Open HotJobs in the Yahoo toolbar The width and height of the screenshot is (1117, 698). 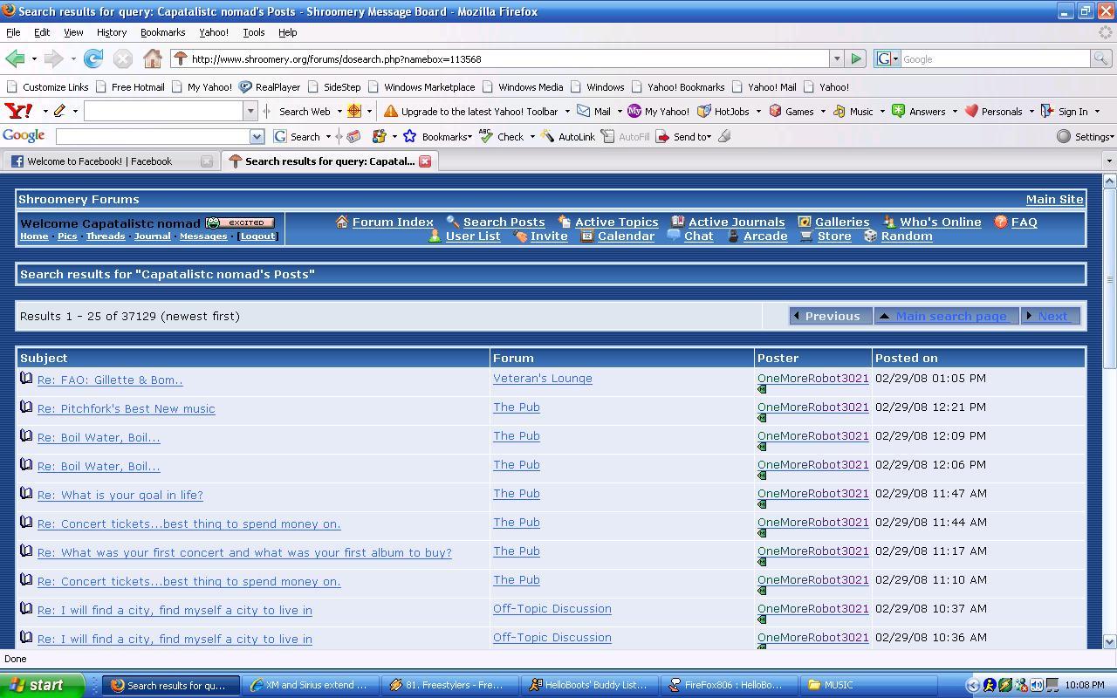pyautogui.click(x=723, y=111)
